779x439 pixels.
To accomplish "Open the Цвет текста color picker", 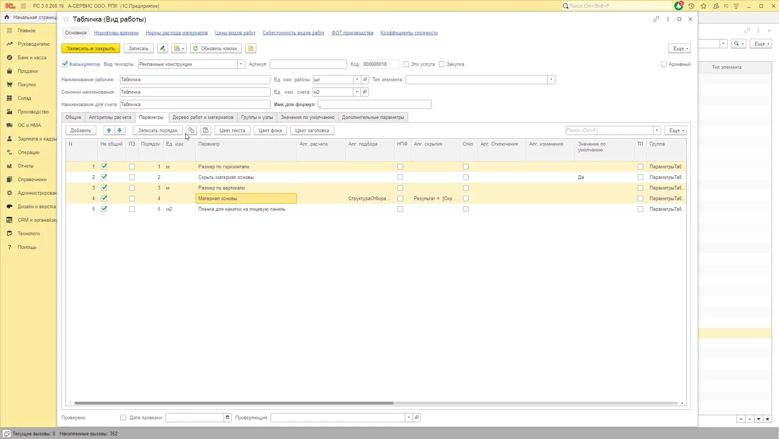I will 232,130.
